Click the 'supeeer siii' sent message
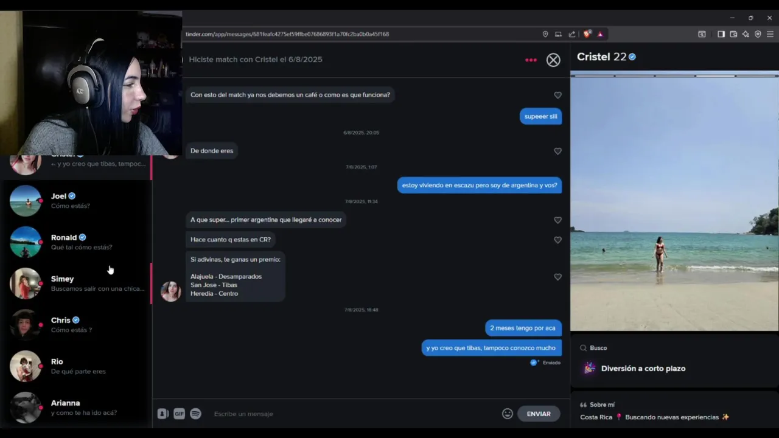This screenshot has height=438, width=779. [540, 116]
